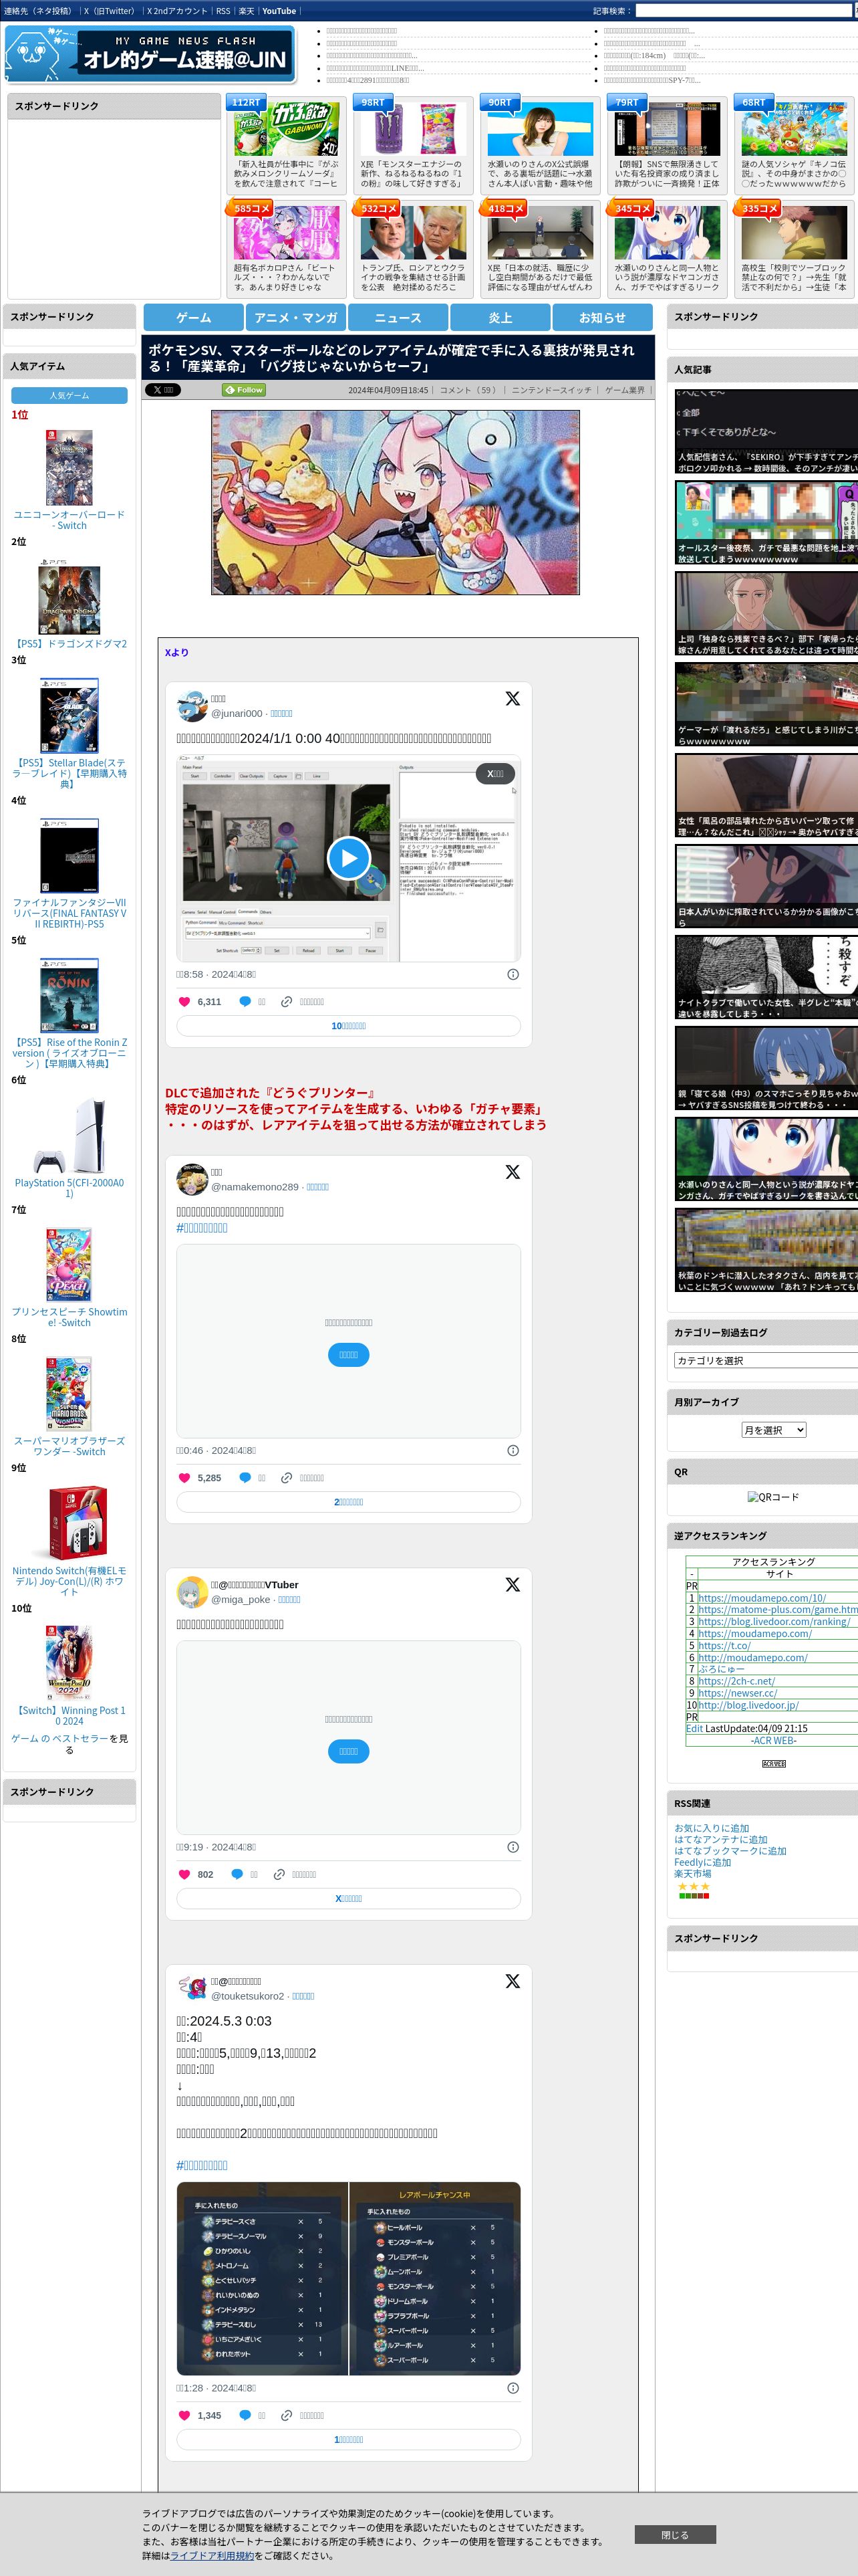This screenshot has height=2576, width=858.
Task: Click @miga_poke's profile avatar
Action: pos(192,1591)
